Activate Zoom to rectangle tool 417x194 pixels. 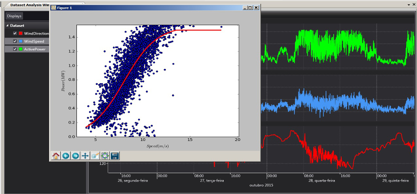coord(95,156)
